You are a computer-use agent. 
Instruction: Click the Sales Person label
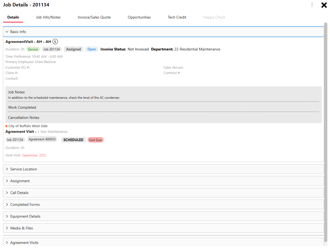pos(174,68)
